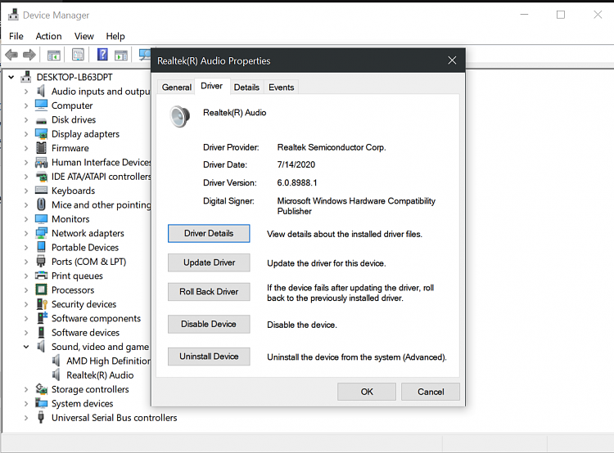Click the Forward arrow in toolbar
Image resolution: width=614 pixels, height=453 pixels.
click(29, 55)
